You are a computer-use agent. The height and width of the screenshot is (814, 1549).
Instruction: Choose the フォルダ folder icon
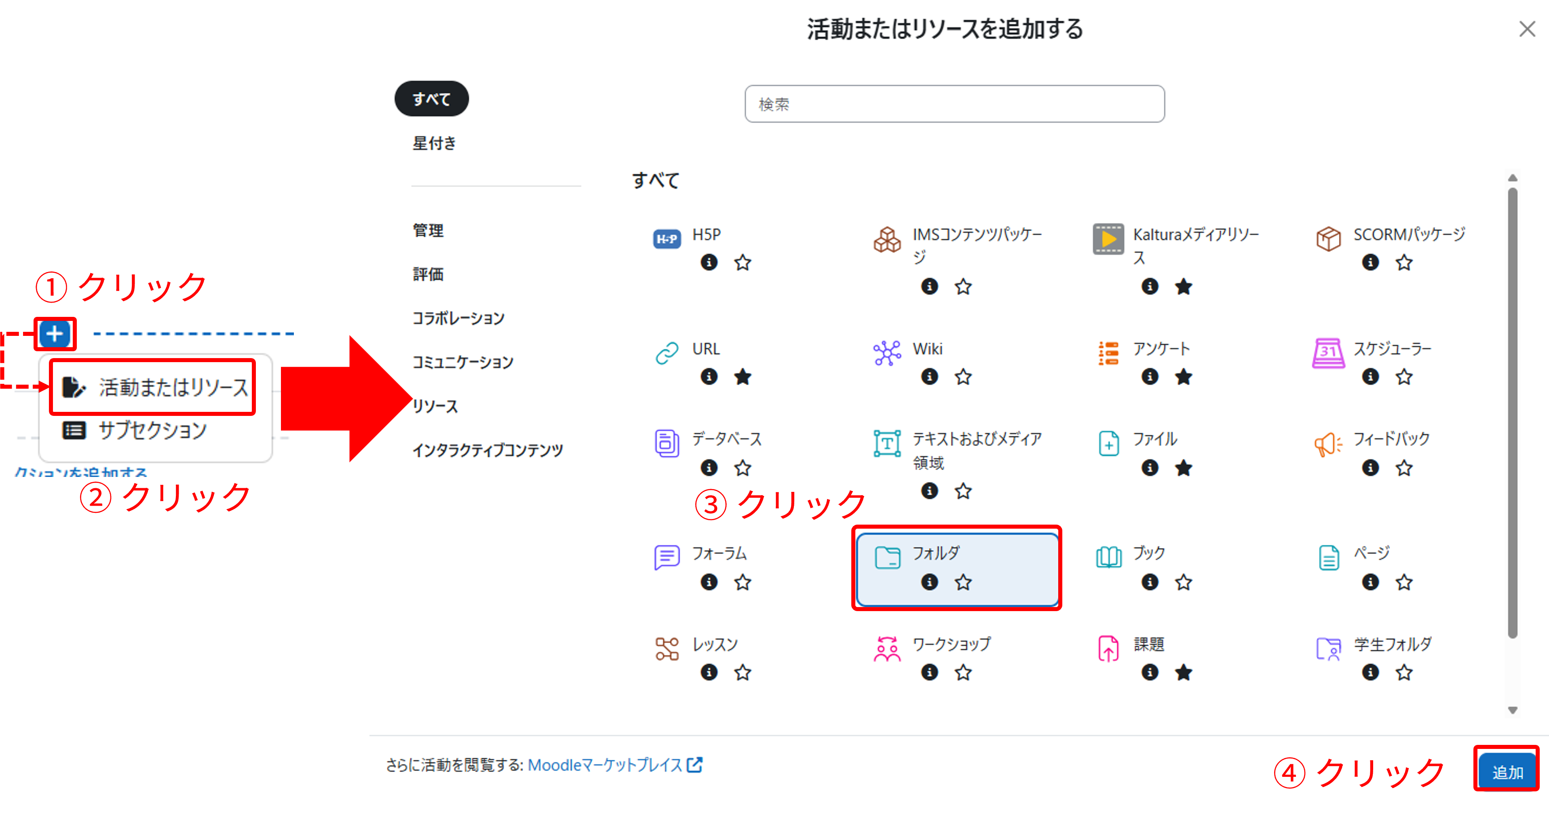coord(887,558)
